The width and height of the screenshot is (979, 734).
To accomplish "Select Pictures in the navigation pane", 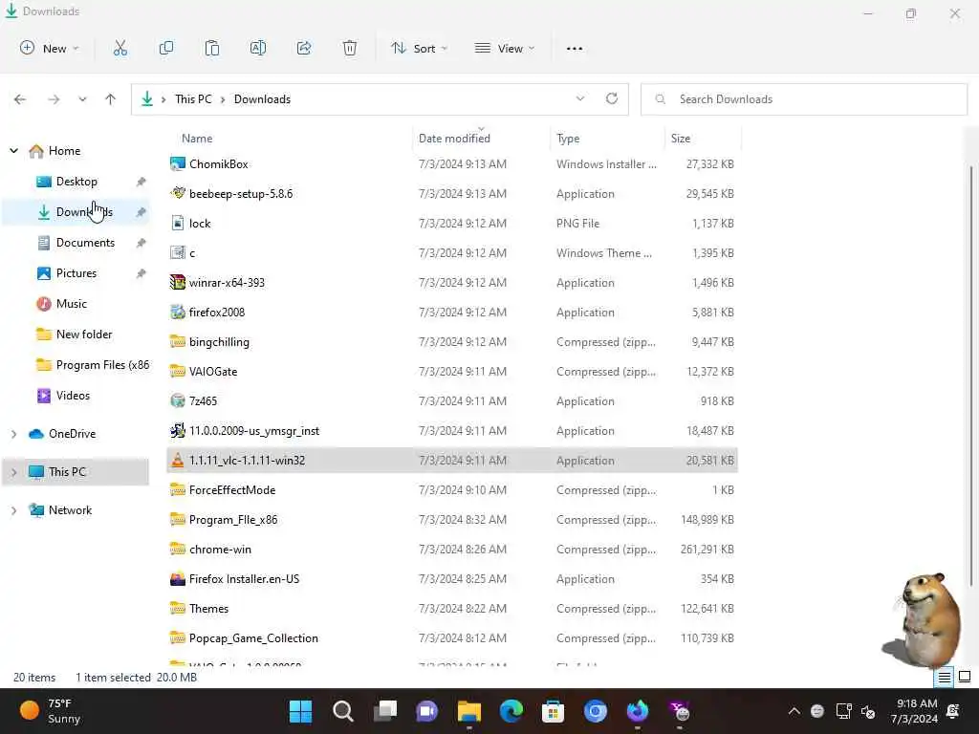I will [76, 272].
